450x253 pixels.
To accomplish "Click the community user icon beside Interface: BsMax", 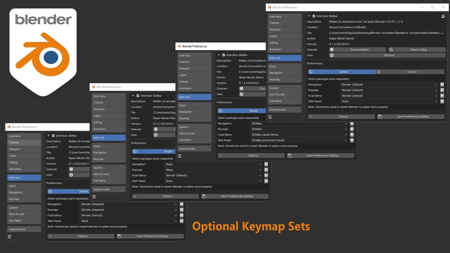I will tap(443, 16).
